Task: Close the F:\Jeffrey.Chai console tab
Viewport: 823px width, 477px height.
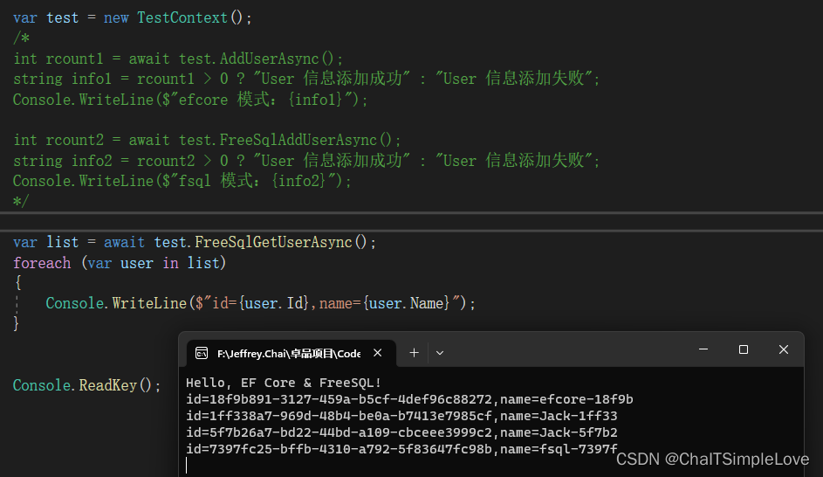Action: (377, 353)
